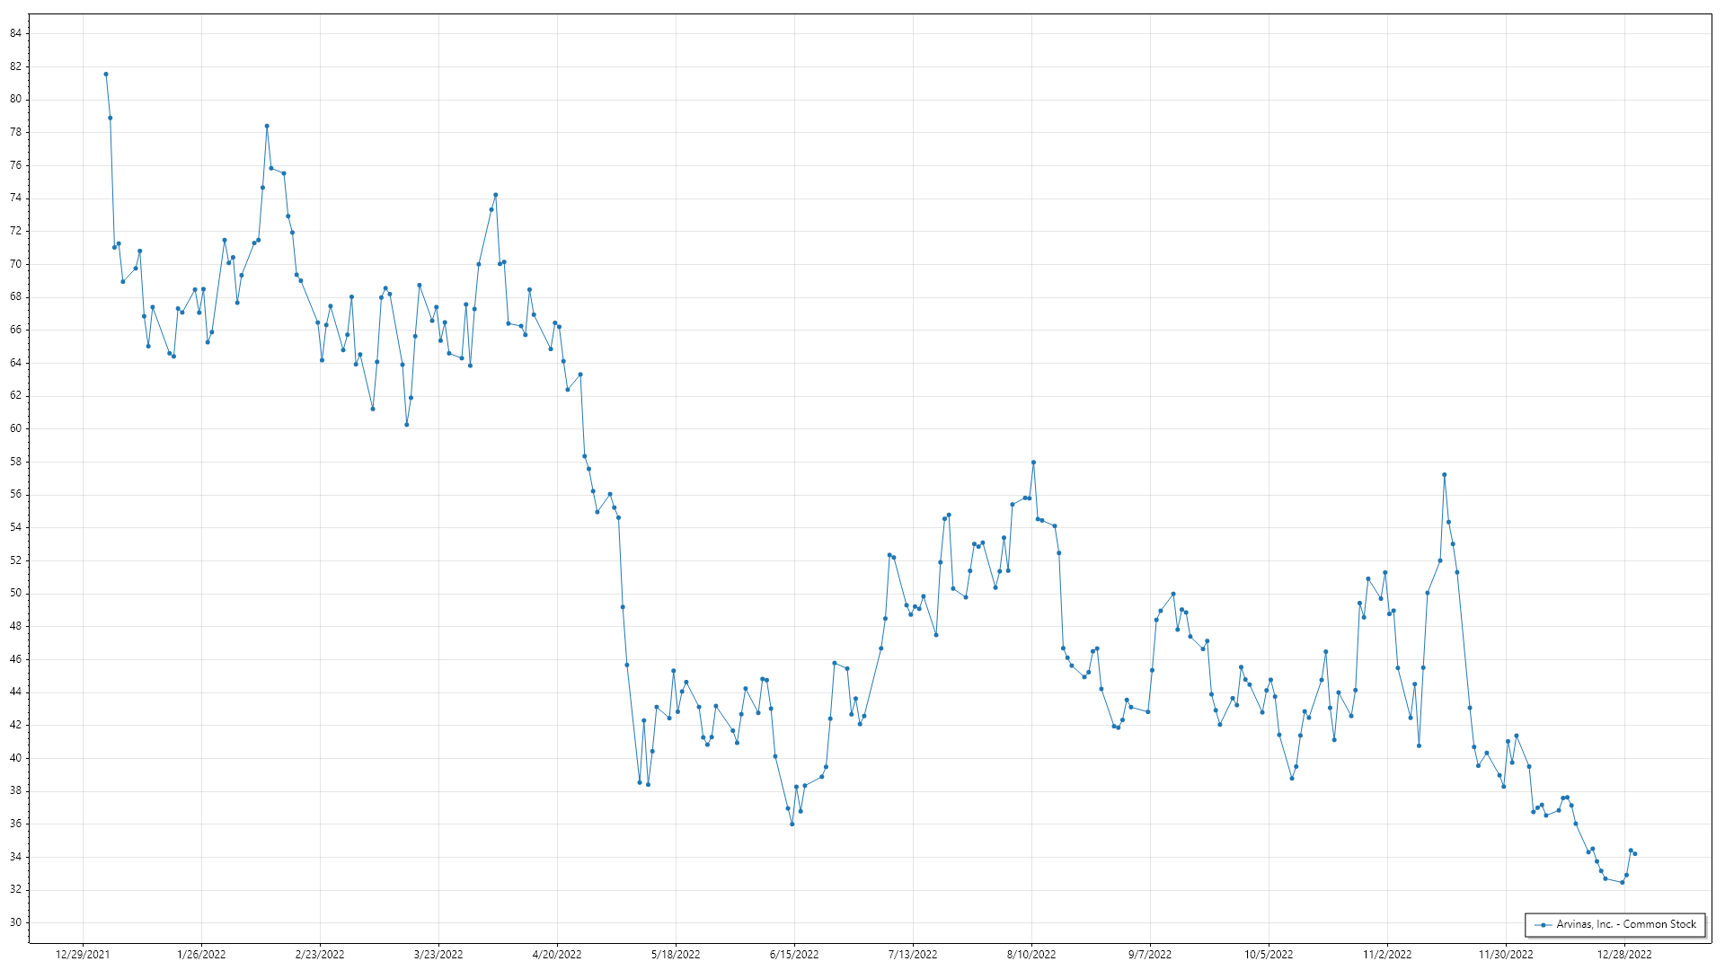Click the 4/20/2022 x-axis date label

point(557,955)
